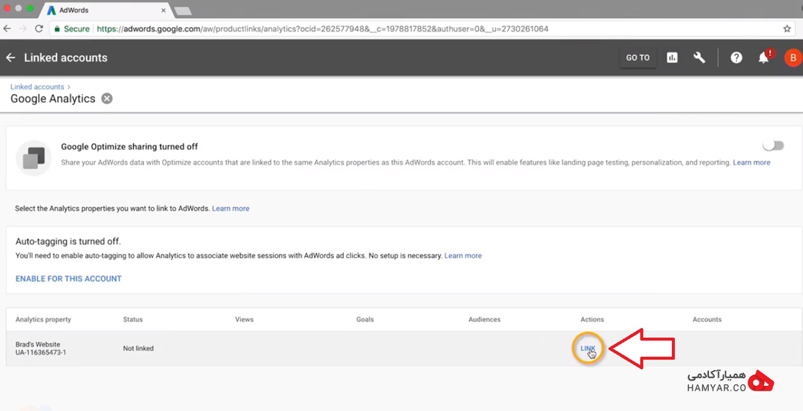
Task: Reload the browser page
Action: pos(39,29)
